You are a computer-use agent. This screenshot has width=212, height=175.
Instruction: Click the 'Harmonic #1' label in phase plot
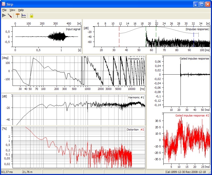click(x=136, y=59)
